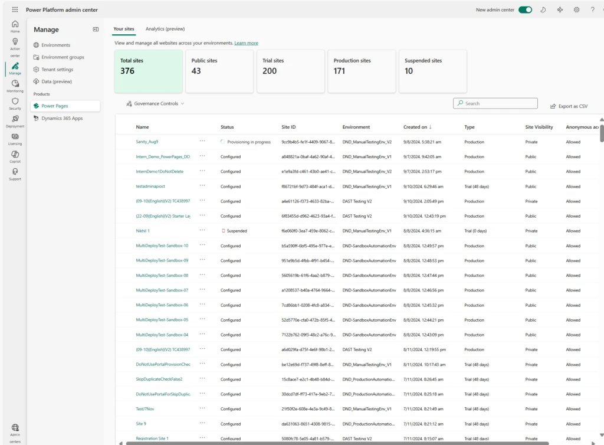Turn off the New admin center toggle
This screenshot has height=445, width=604.
525,10
